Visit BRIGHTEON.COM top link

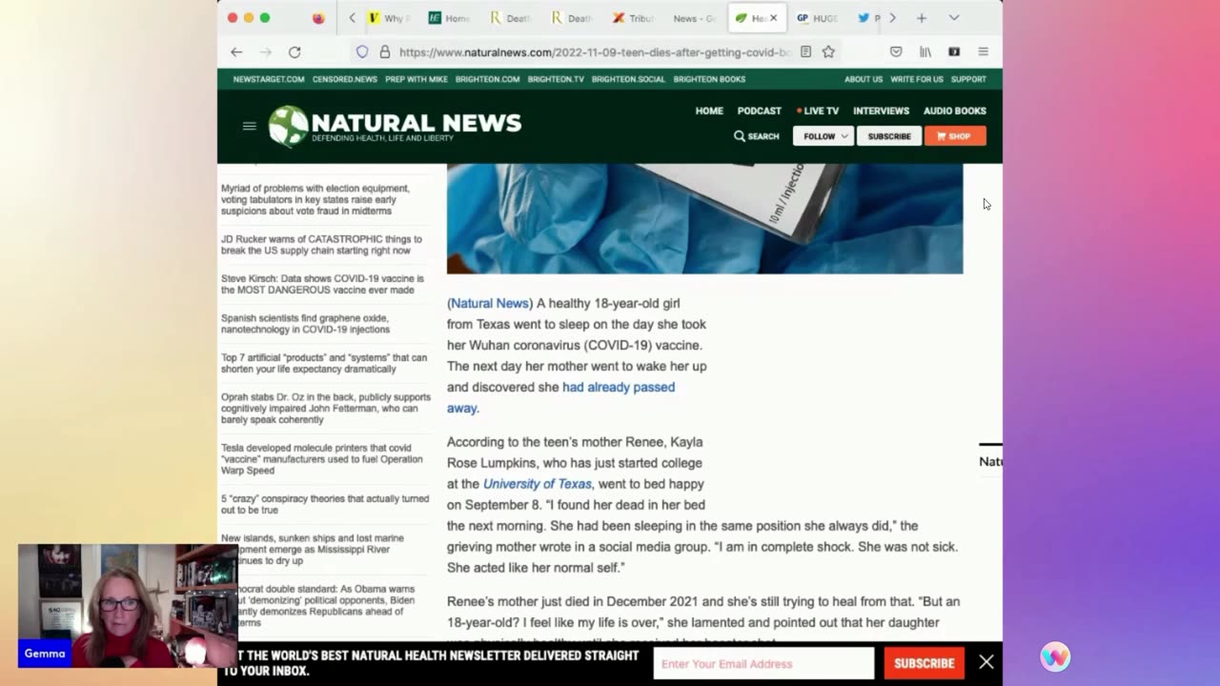(487, 79)
